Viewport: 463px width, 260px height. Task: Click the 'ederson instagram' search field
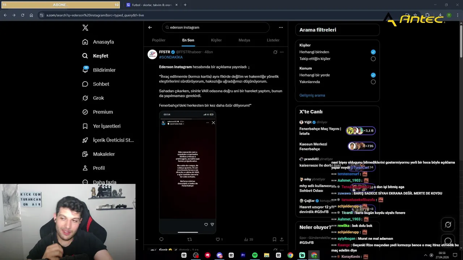[x=216, y=27]
